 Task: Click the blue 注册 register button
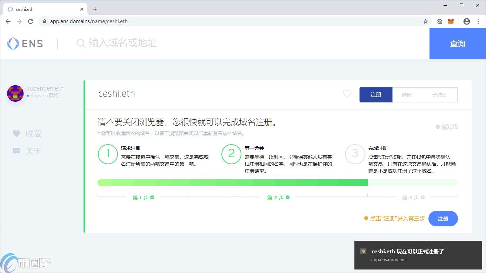point(443,219)
